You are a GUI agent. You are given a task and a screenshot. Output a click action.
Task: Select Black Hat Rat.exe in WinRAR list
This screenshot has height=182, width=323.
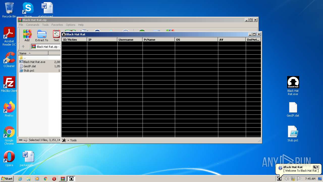coord(40,62)
